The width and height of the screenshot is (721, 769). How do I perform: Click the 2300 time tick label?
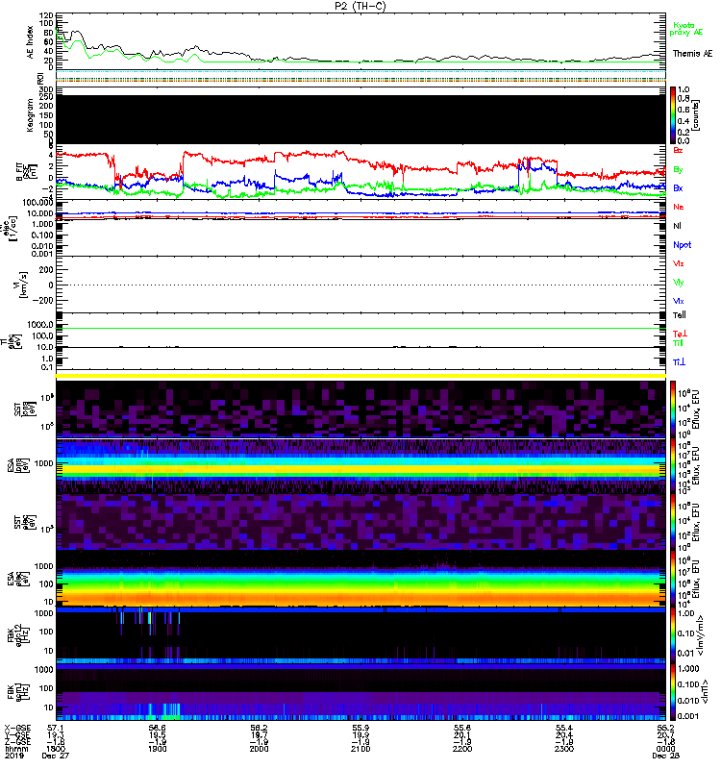(x=564, y=749)
